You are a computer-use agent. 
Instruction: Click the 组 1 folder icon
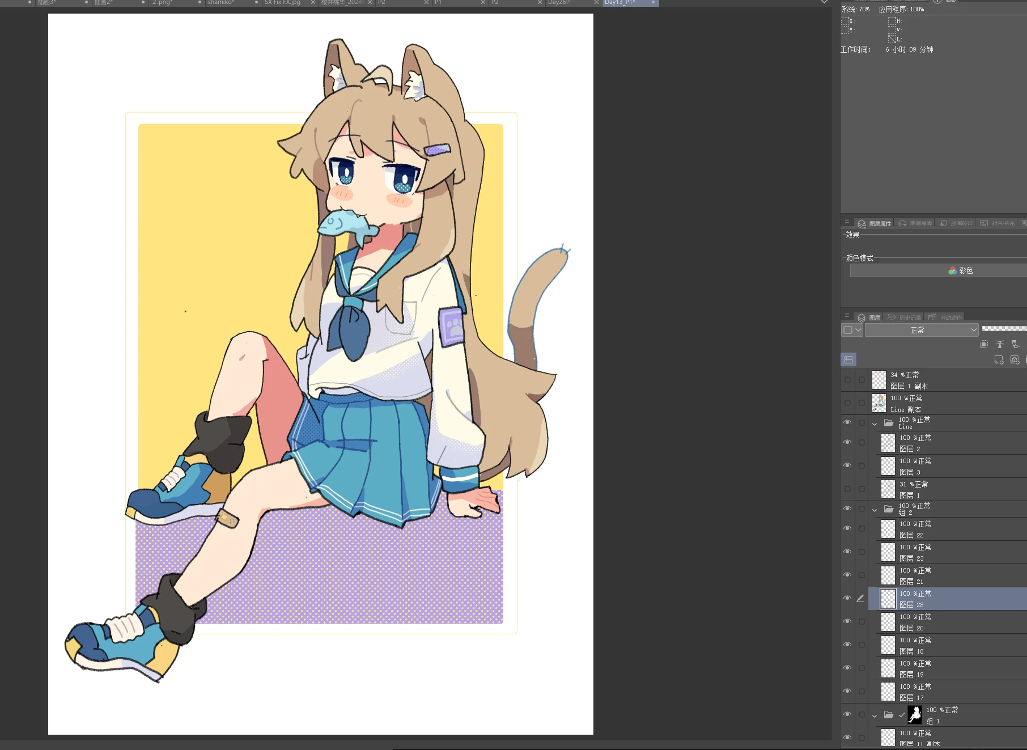point(889,715)
